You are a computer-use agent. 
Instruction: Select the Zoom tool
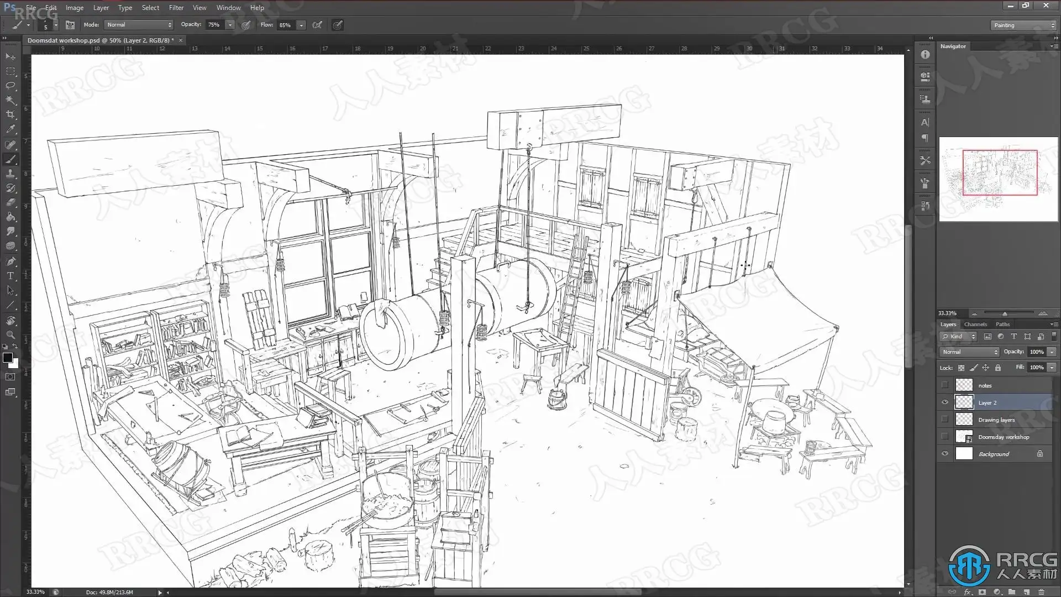tap(10, 335)
